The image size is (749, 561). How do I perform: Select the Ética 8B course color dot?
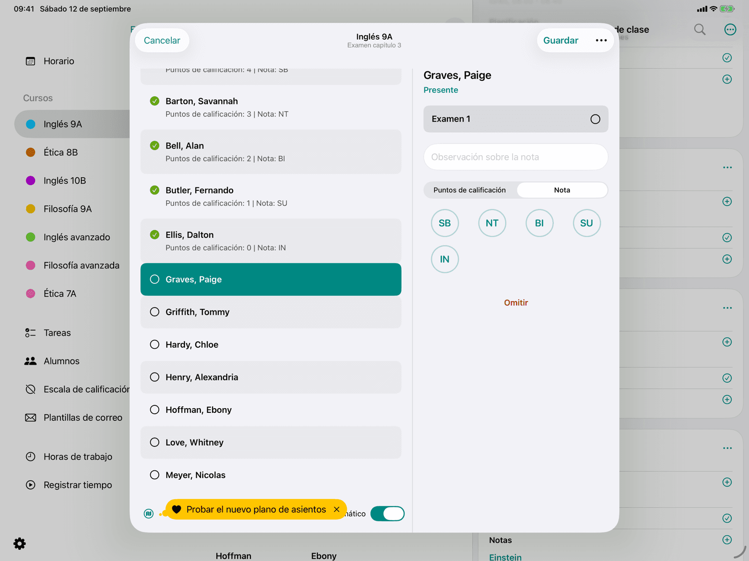coord(30,152)
